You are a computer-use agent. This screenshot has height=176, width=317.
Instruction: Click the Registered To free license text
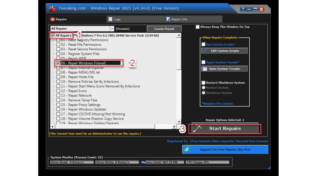(218, 141)
